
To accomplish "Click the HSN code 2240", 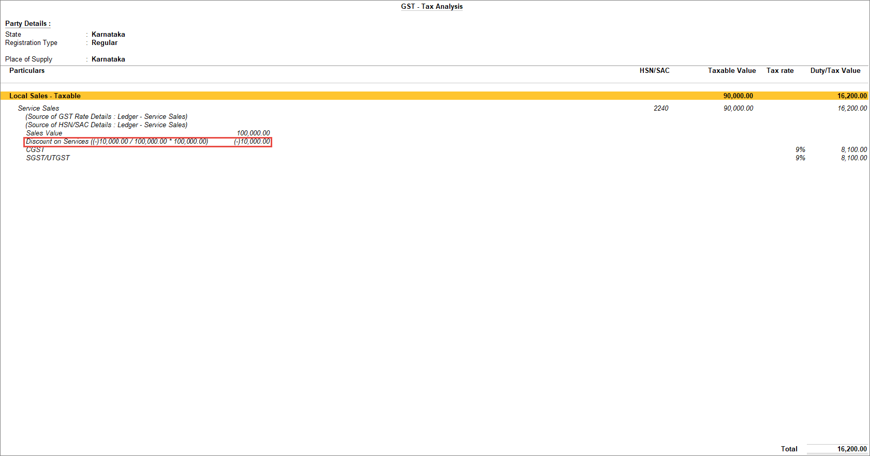I will tap(661, 108).
